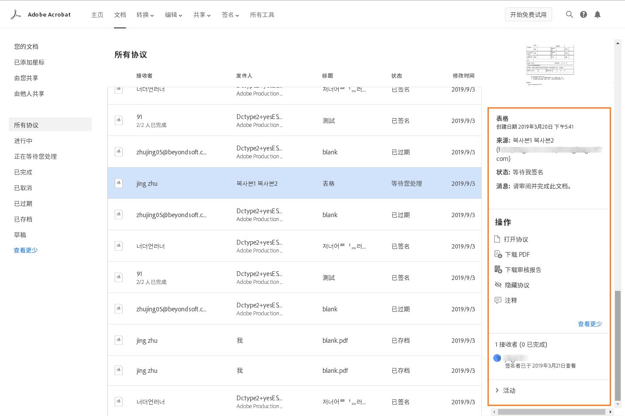
Task: Open the help question mark icon
Action: [584, 14]
